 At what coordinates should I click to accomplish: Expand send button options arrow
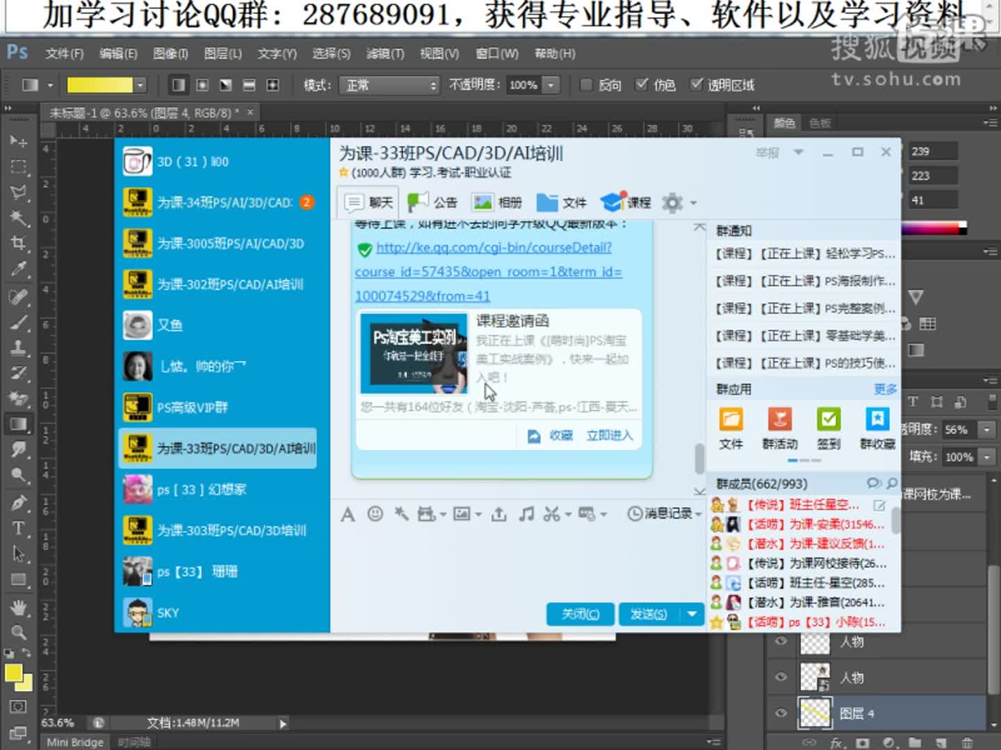[x=692, y=614]
